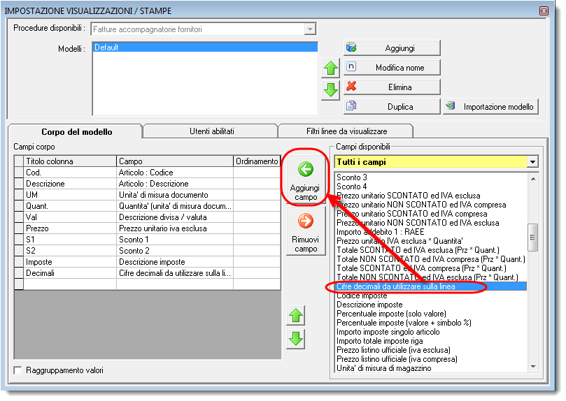The width and height of the screenshot is (566, 401).
Task: Click the scroll up arrow of Campi disponibili
Action: coord(533,179)
